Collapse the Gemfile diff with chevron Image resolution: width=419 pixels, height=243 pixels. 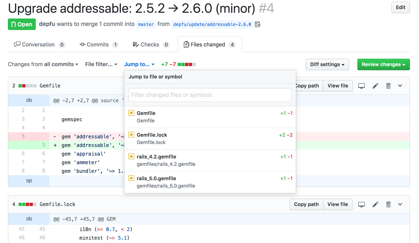pos(400,86)
